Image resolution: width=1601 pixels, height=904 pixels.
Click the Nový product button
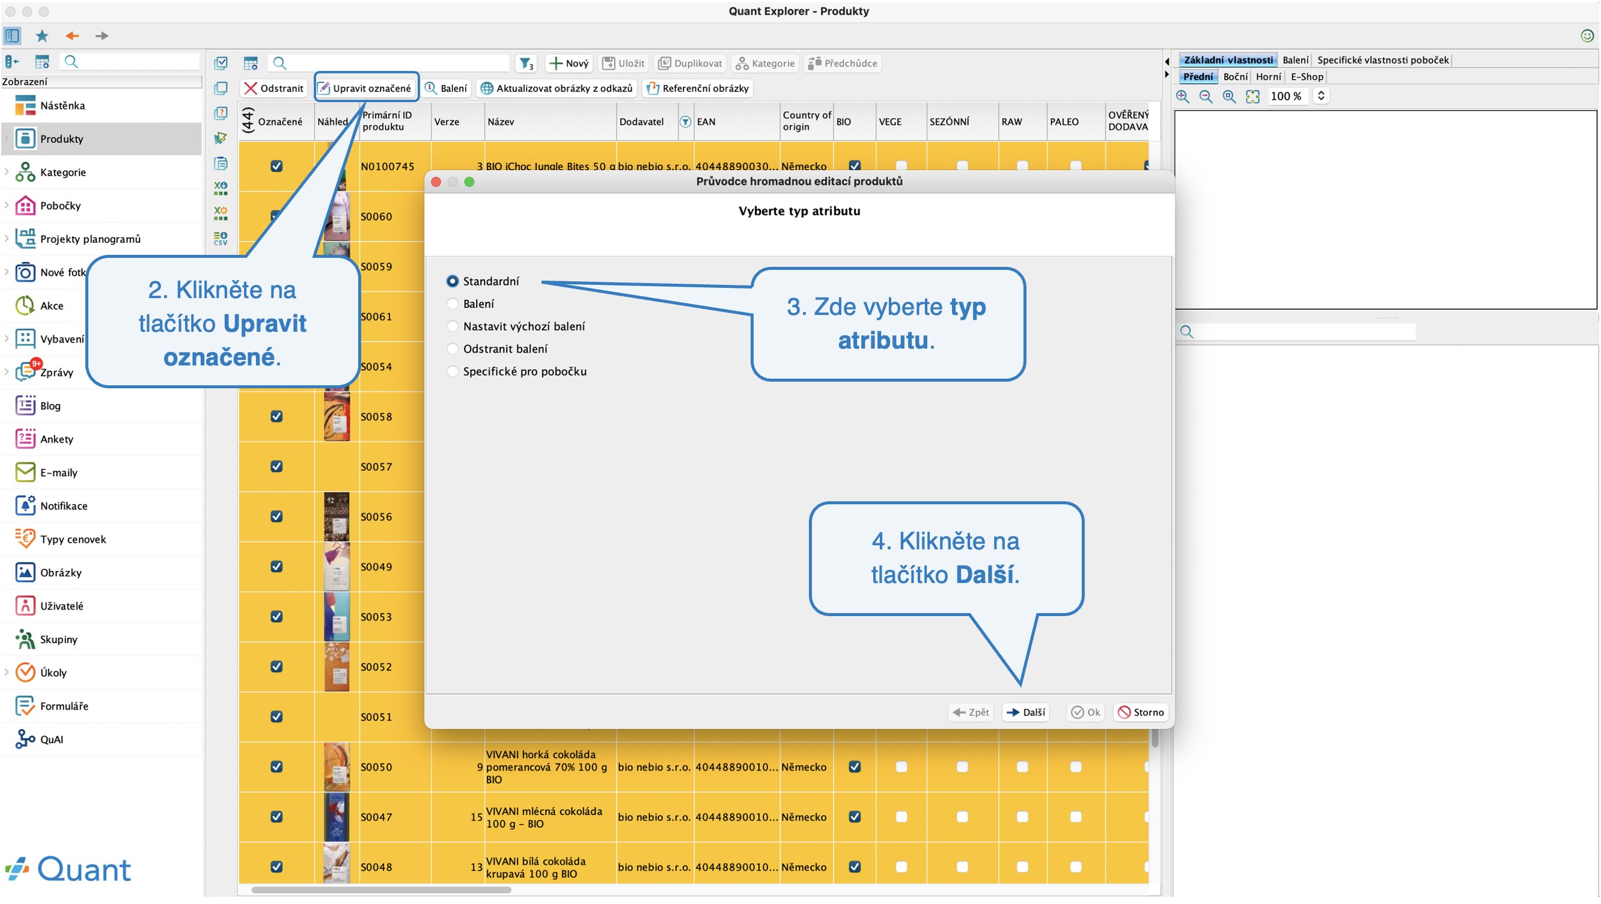569,63
